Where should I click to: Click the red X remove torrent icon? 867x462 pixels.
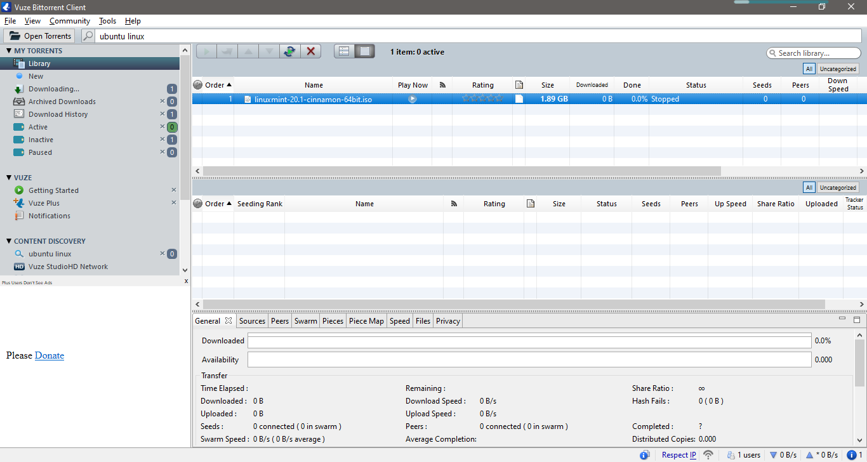310,51
